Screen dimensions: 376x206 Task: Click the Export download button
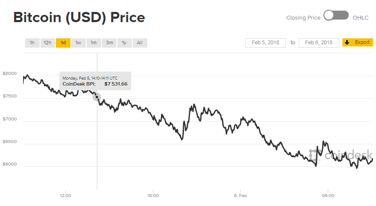[358, 43]
